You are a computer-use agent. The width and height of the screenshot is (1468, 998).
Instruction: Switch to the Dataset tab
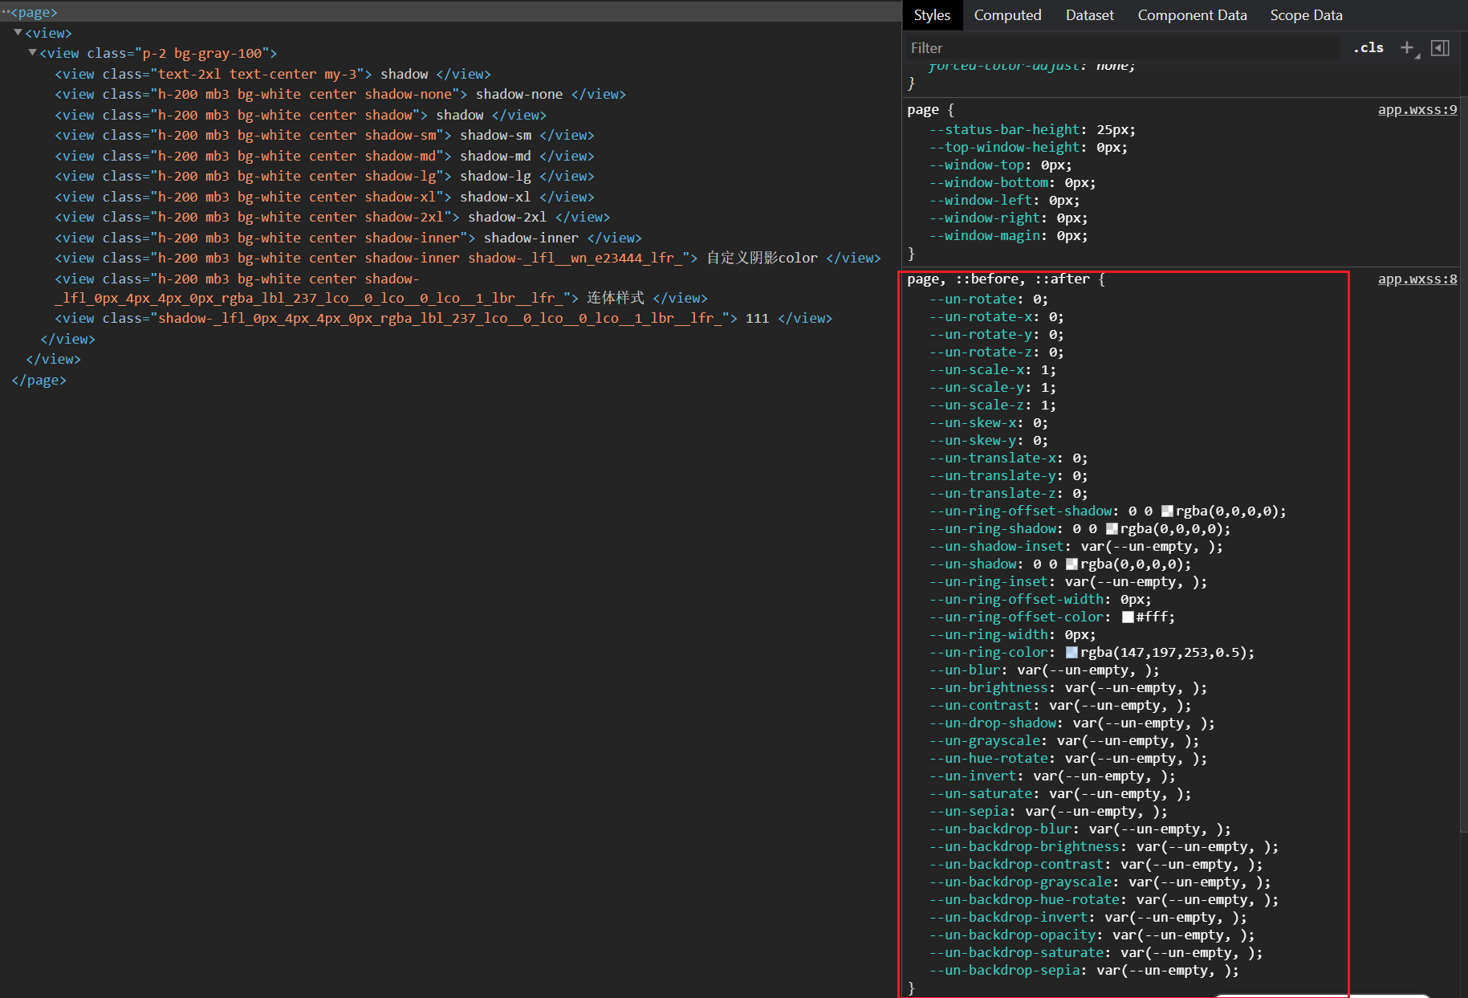pos(1088,14)
